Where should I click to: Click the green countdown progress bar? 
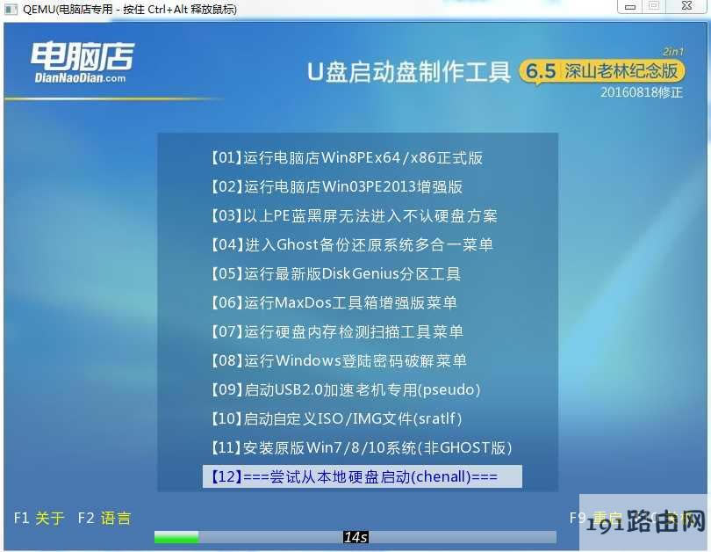(x=176, y=536)
